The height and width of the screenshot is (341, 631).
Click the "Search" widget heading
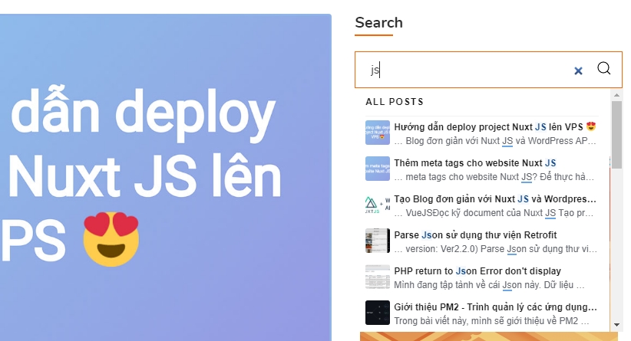pos(378,23)
